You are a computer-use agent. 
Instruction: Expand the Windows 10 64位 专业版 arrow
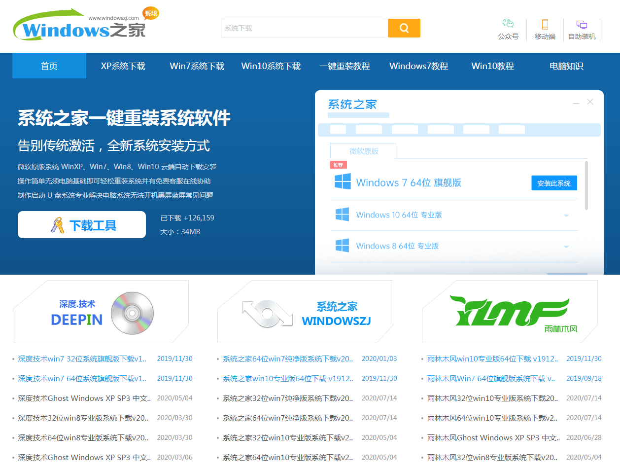[566, 216]
